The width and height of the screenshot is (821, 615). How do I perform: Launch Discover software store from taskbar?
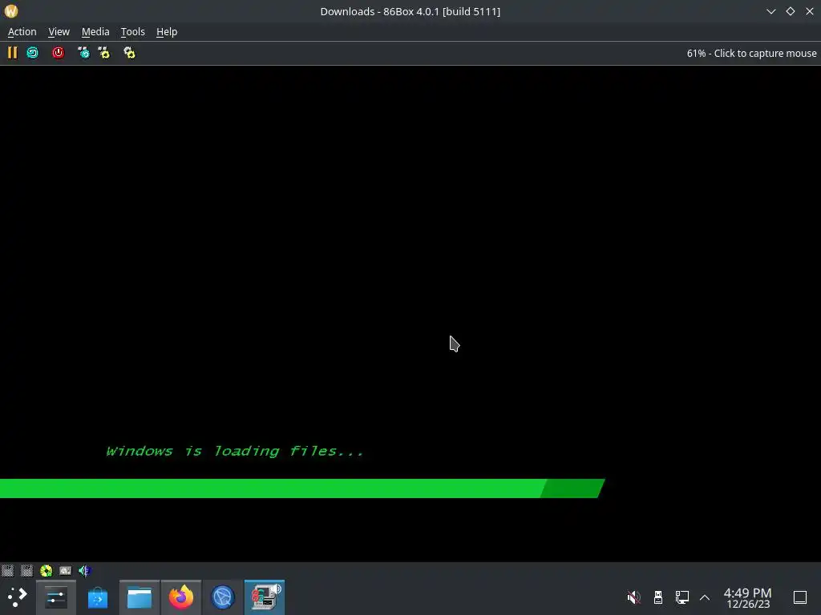[x=97, y=597]
